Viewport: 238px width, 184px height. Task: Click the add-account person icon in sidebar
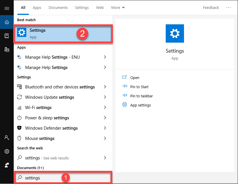[x=7, y=138]
